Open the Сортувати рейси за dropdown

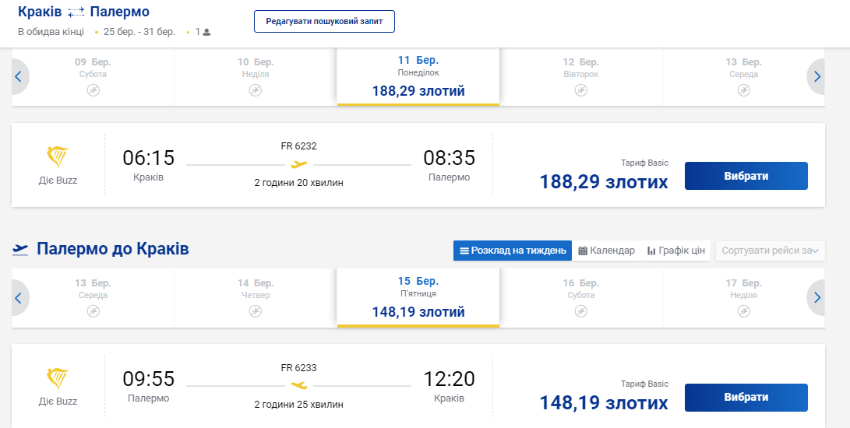click(x=770, y=251)
